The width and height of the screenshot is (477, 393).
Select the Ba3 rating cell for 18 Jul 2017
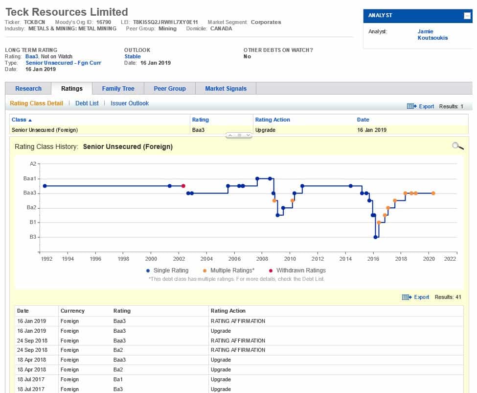coord(118,389)
